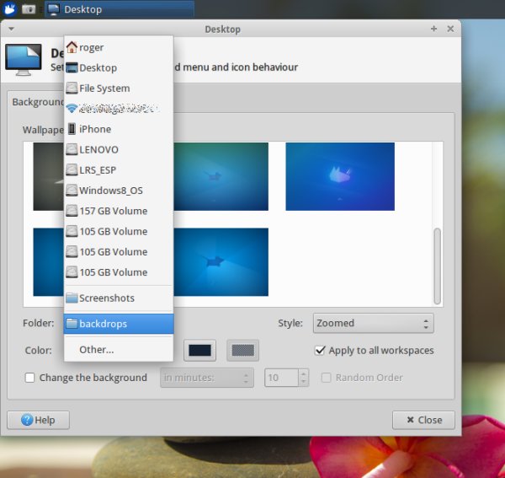Select the LENOVO volume
The image size is (505, 478).
click(x=119, y=150)
